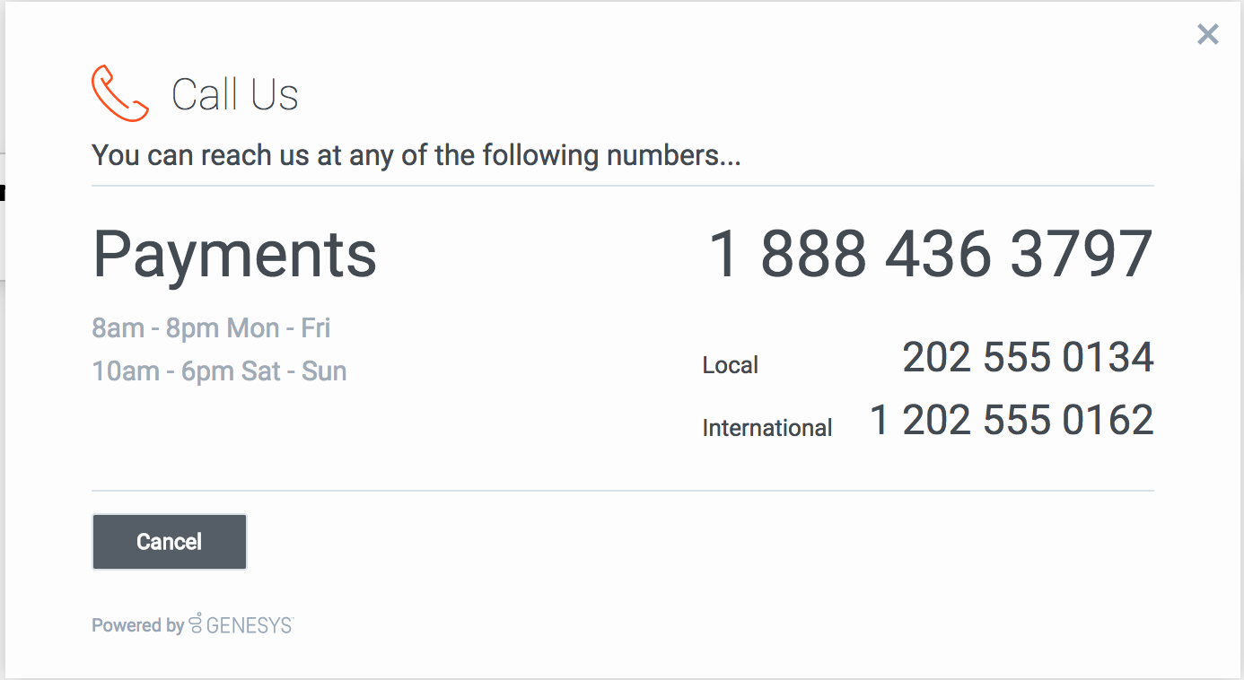The width and height of the screenshot is (1244, 680).
Task: Click the weekend hours 10am - 6pm line
Action: click(x=219, y=371)
